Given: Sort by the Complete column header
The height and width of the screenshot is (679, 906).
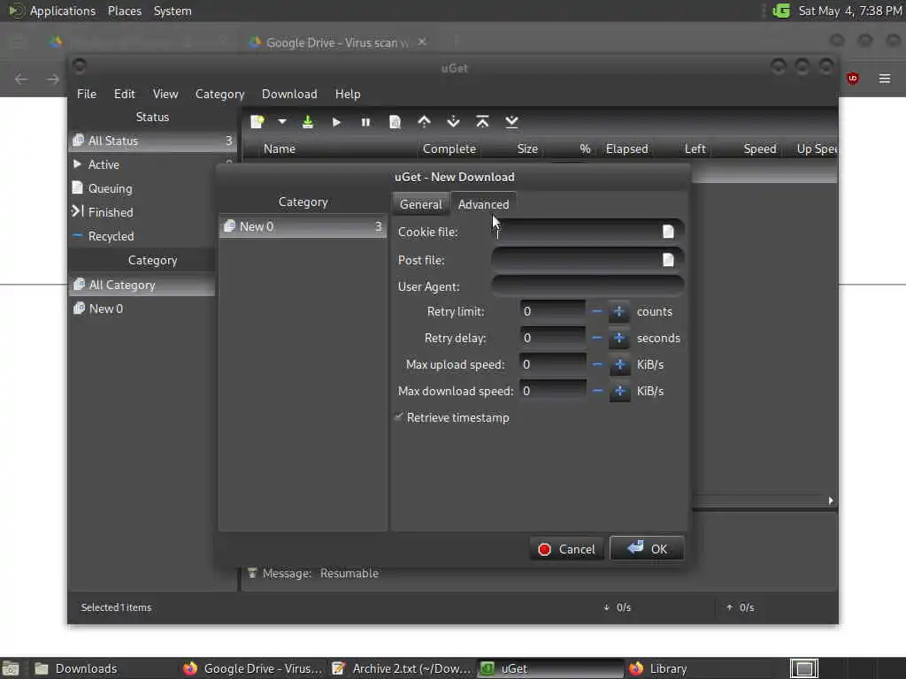Looking at the screenshot, I should 449,149.
